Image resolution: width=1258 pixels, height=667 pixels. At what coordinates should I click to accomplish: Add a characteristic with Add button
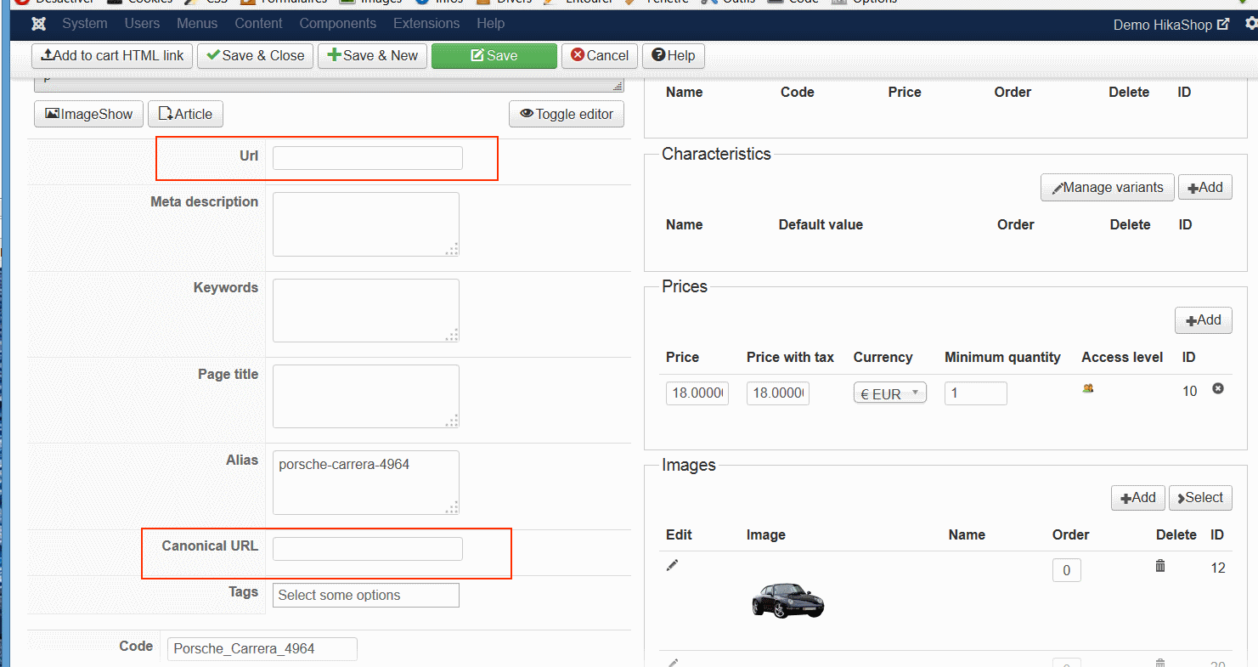tap(1205, 187)
